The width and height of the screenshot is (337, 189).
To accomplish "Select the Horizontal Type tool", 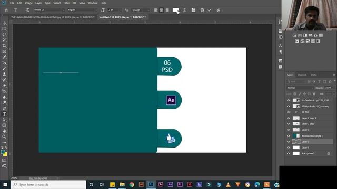I will click(4, 114).
